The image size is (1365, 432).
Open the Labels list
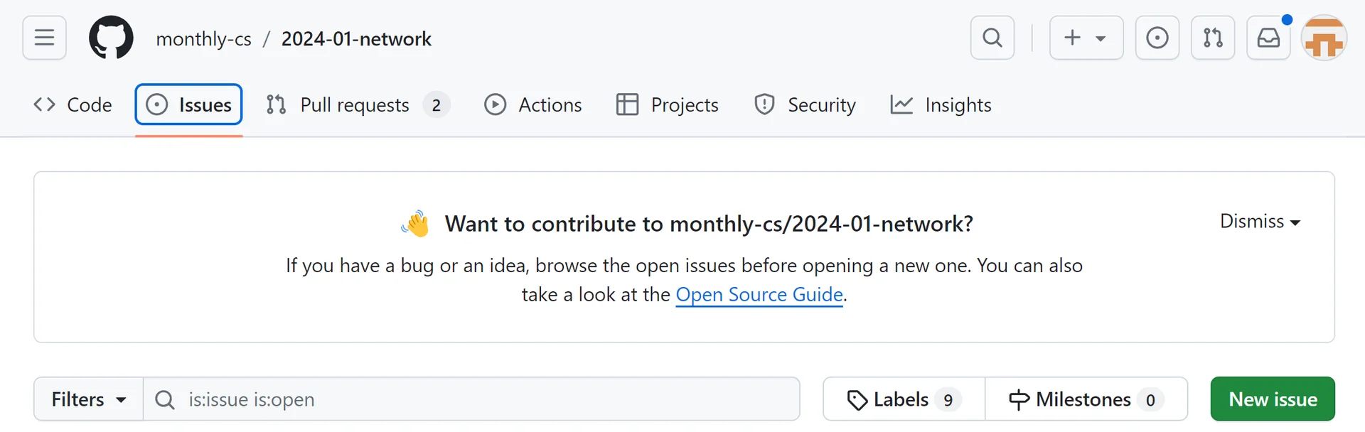point(904,400)
